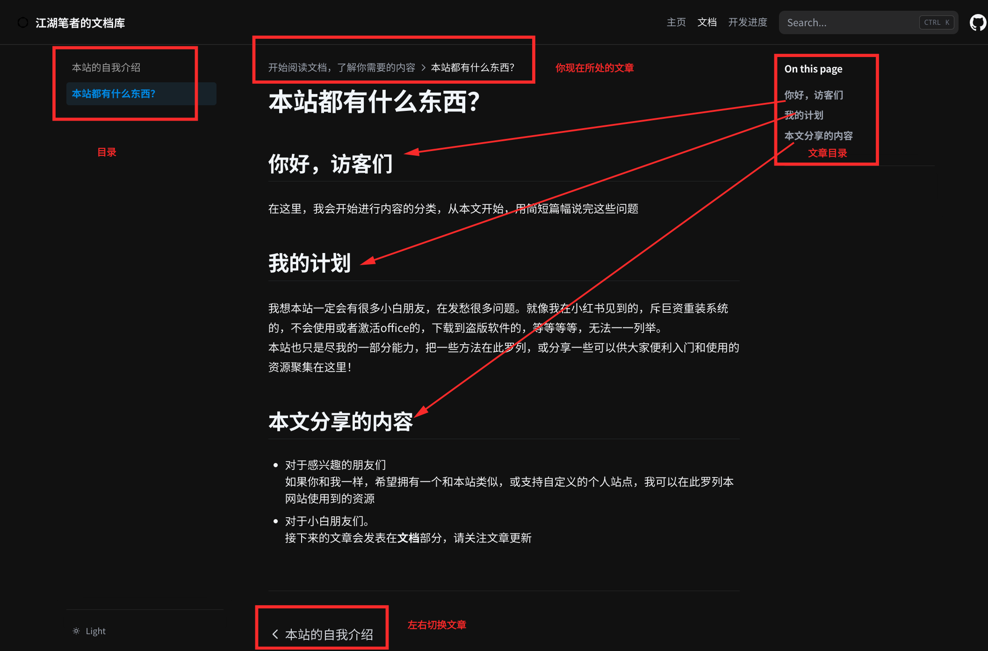Open the GitHub repository icon
The image size is (988, 651).
pyautogui.click(x=978, y=22)
